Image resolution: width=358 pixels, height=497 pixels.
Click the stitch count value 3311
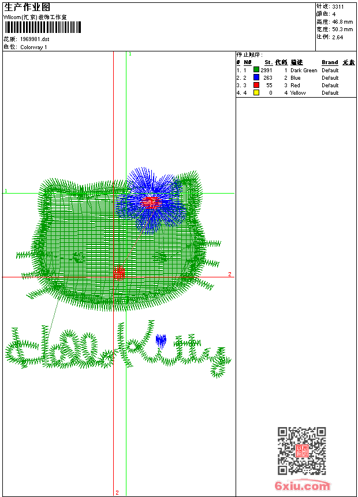[338, 6]
